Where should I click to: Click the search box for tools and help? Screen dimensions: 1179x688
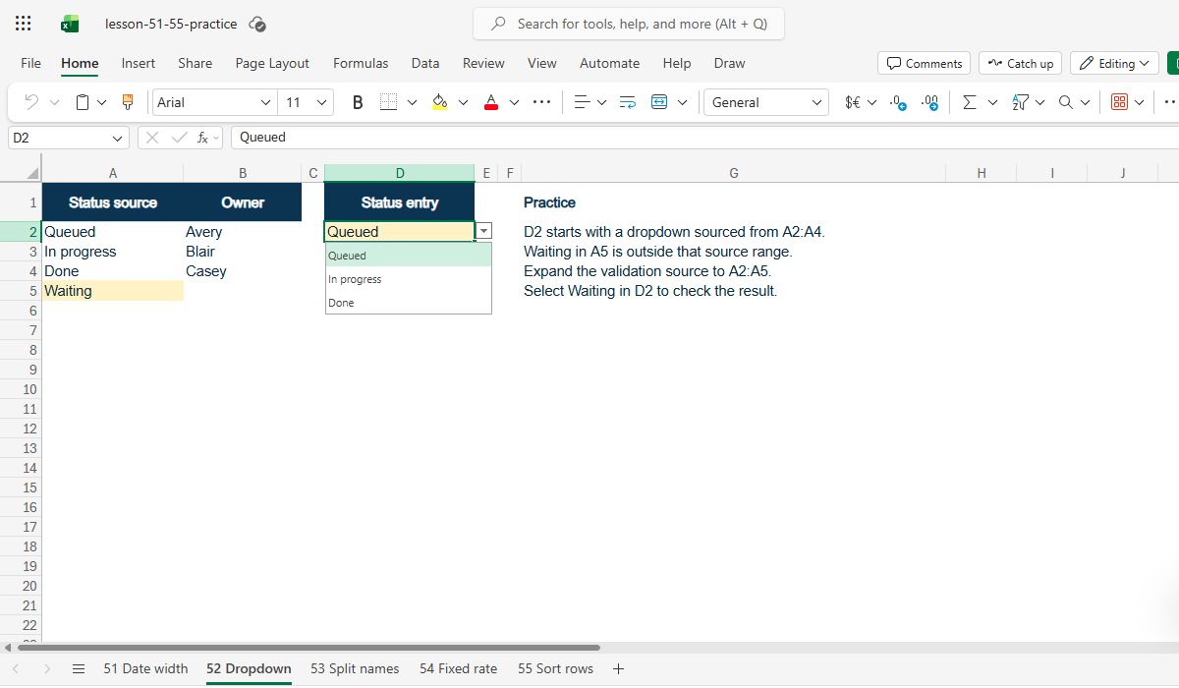[x=629, y=24]
